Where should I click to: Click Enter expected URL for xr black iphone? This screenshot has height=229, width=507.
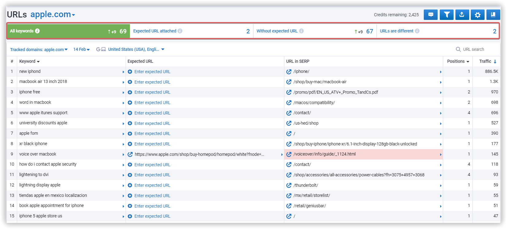pyautogui.click(x=152, y=144)
